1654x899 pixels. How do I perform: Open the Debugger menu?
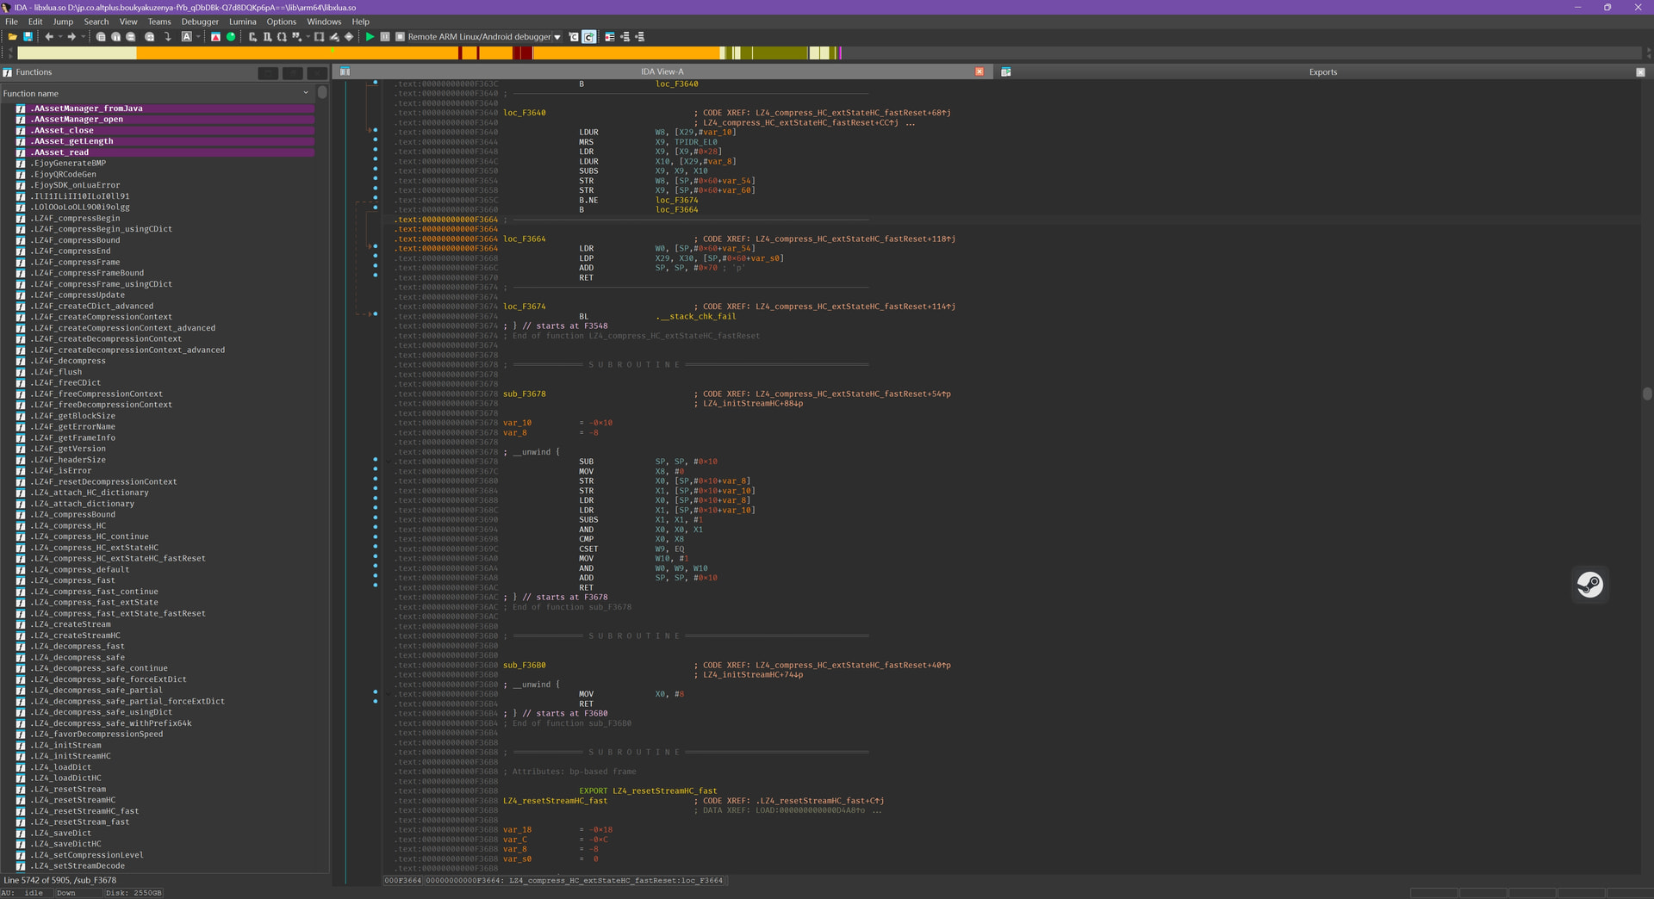tap(200, 22)
